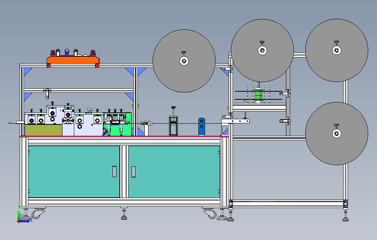Select the guide arm bracket beside the blue sensor

click(236, 121)
